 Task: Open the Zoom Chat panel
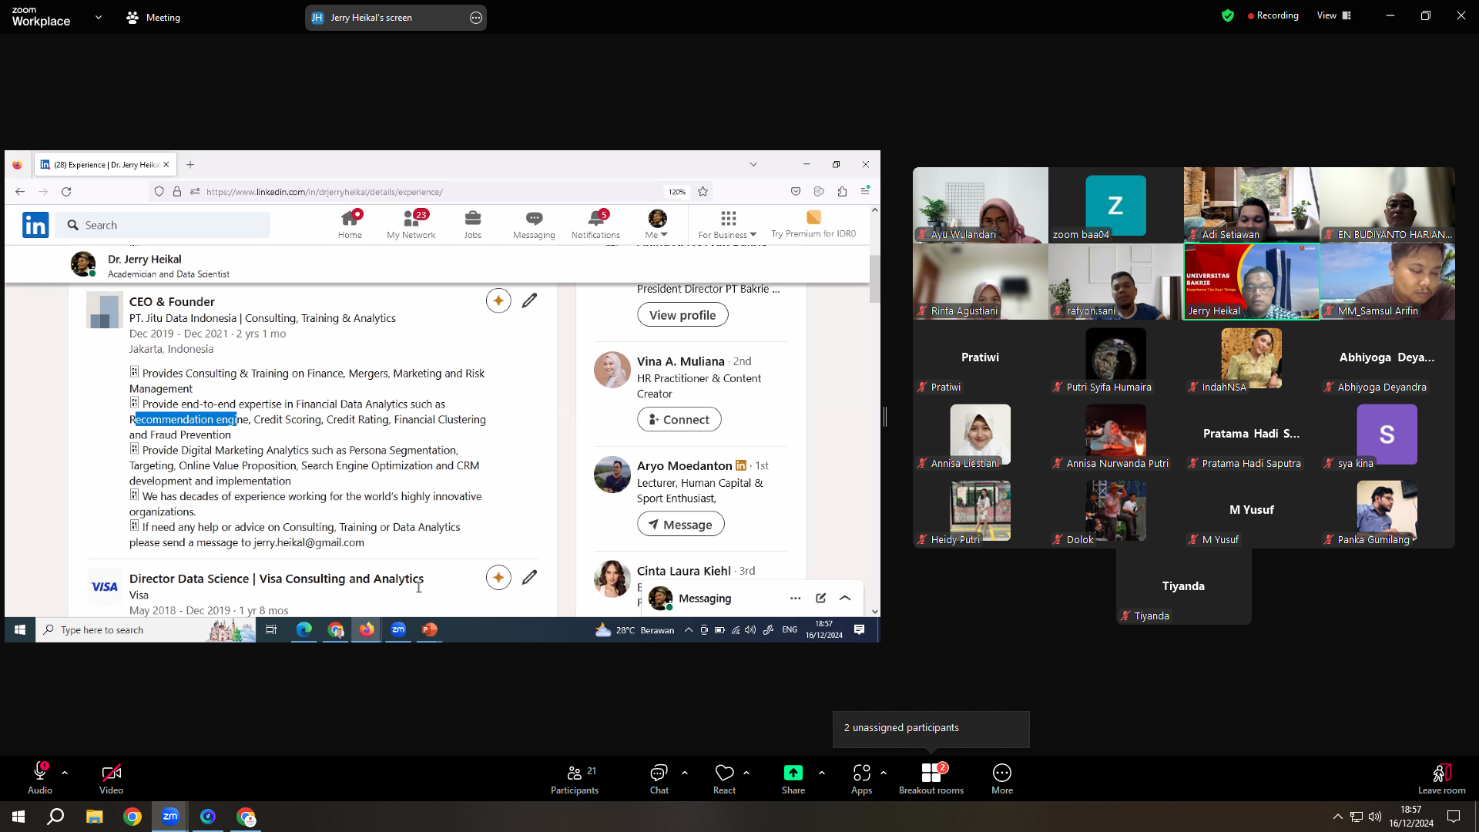pos(659,778)
